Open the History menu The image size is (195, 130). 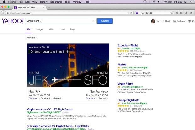coord(44,2)
